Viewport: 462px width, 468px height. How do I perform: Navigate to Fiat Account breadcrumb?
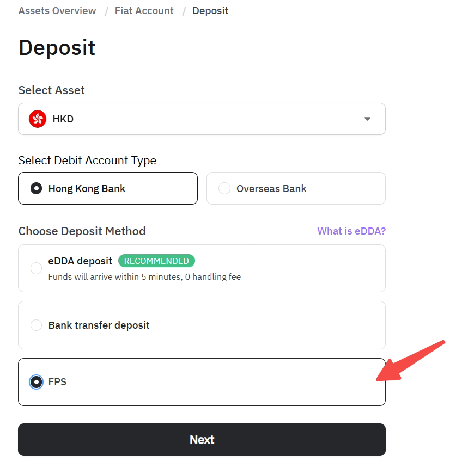[x=144, y=11]
